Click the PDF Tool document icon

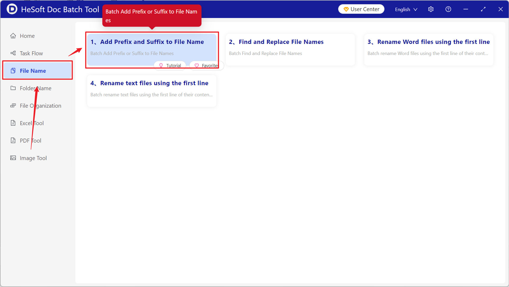13,140
